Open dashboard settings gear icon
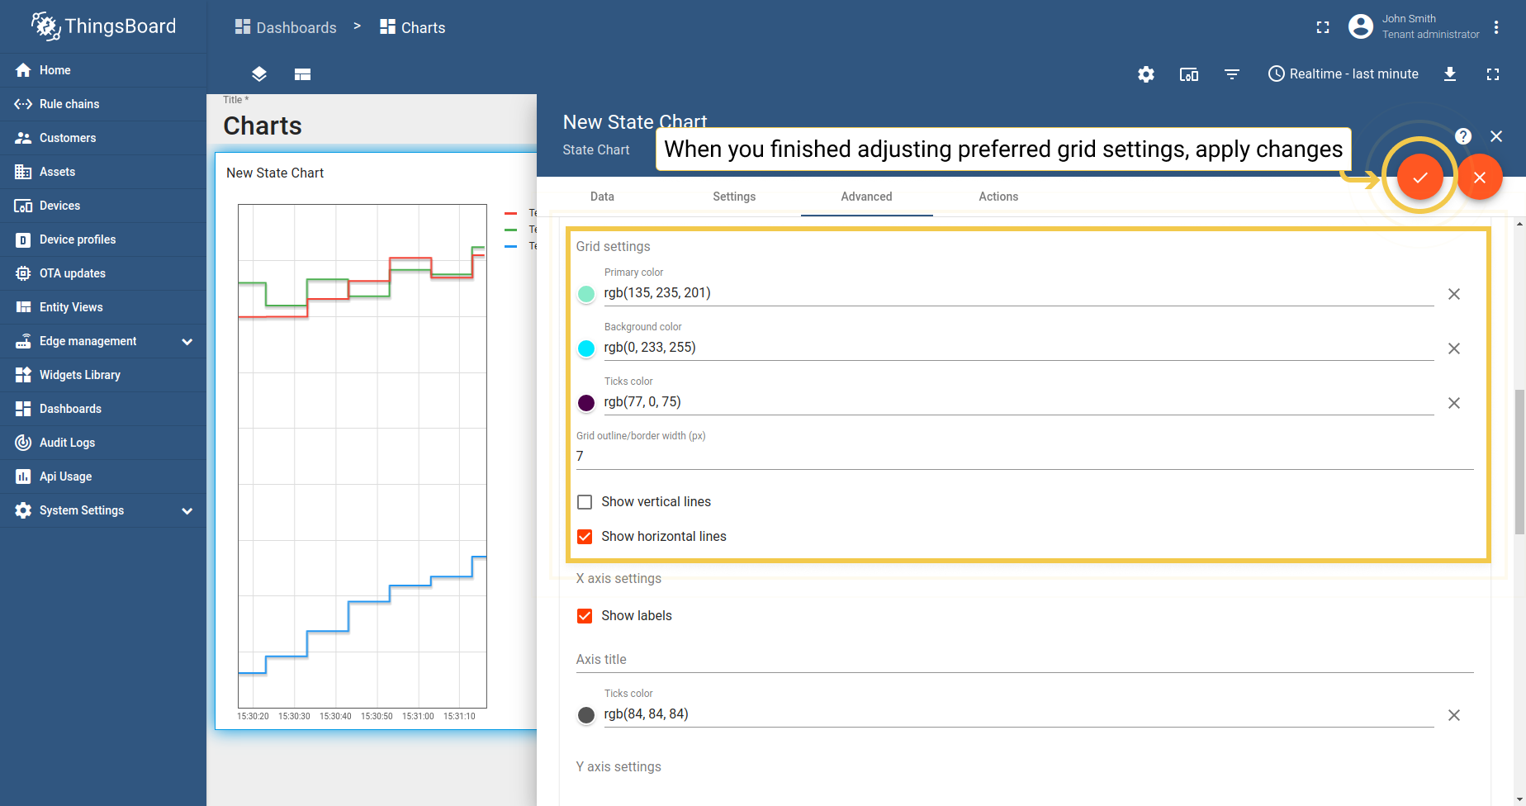Screen dimensions: 1526x806 click(x=1145, y=74)
